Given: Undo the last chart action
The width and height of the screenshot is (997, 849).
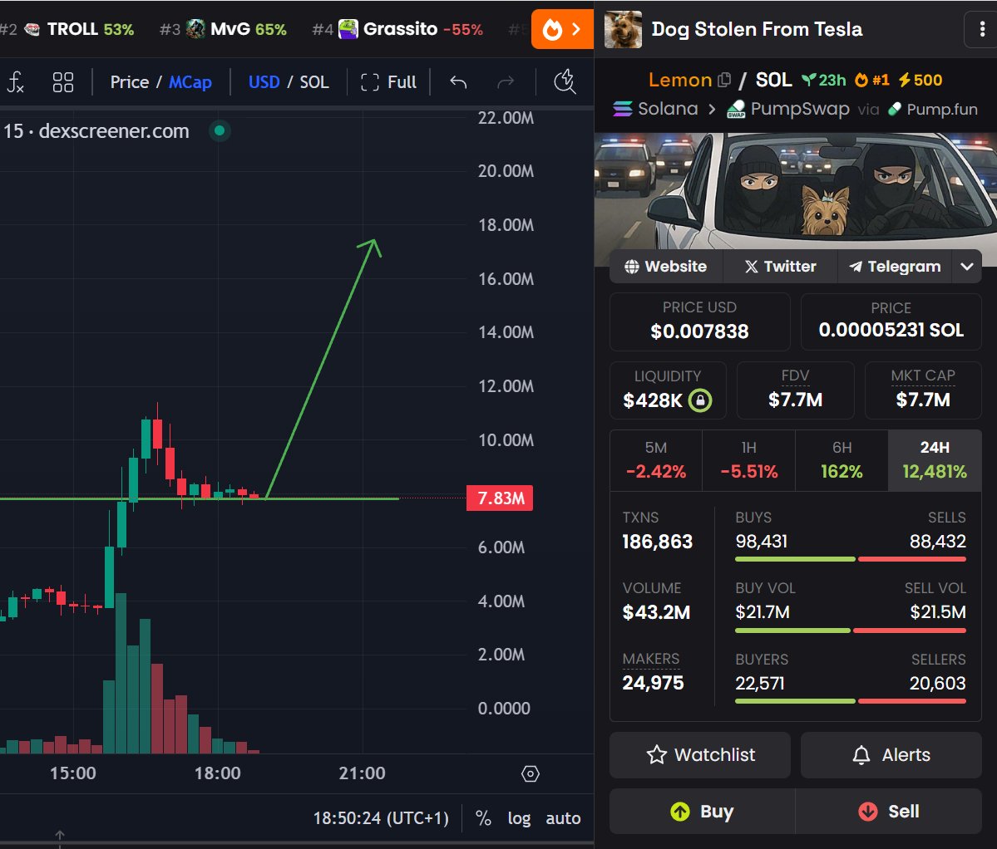Looking at the screenshot, I should point(458,82).
